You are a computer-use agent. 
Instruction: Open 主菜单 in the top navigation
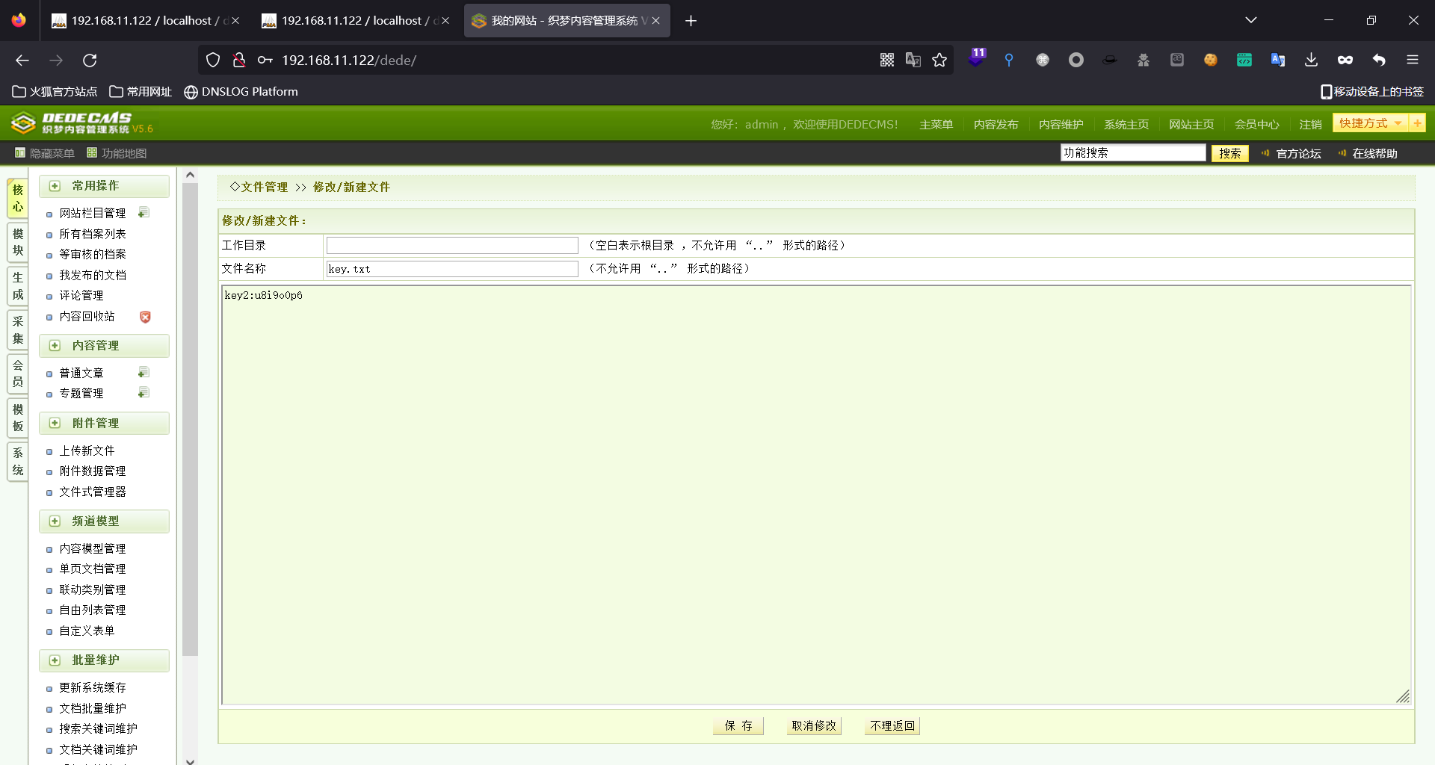[936, 125]
